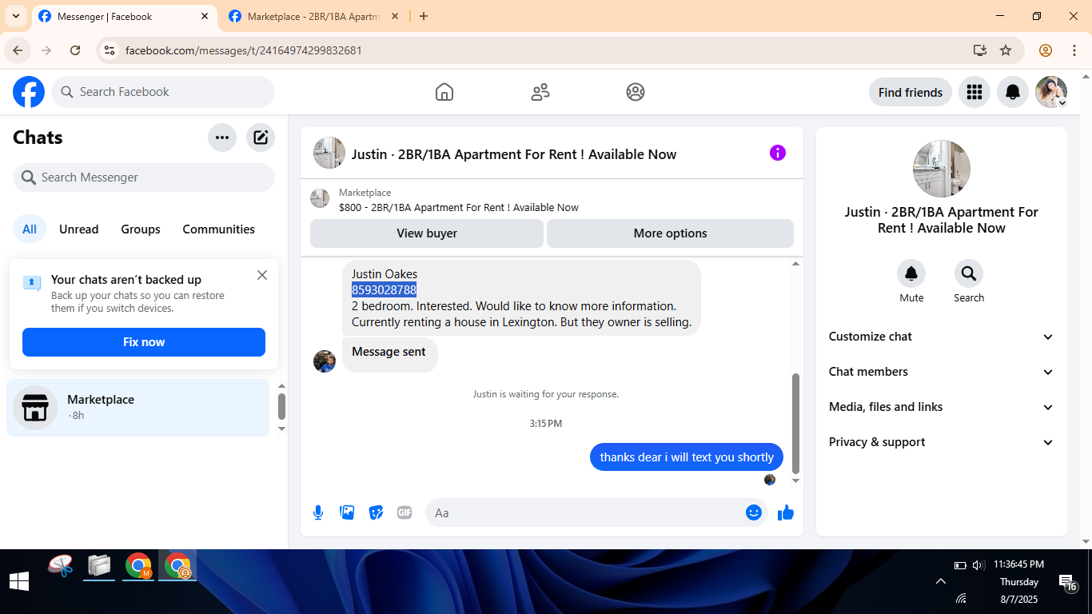Open the Marketplace chat entry
Image resolution: width=1092 pixels, height=614 pixels.
138,407
